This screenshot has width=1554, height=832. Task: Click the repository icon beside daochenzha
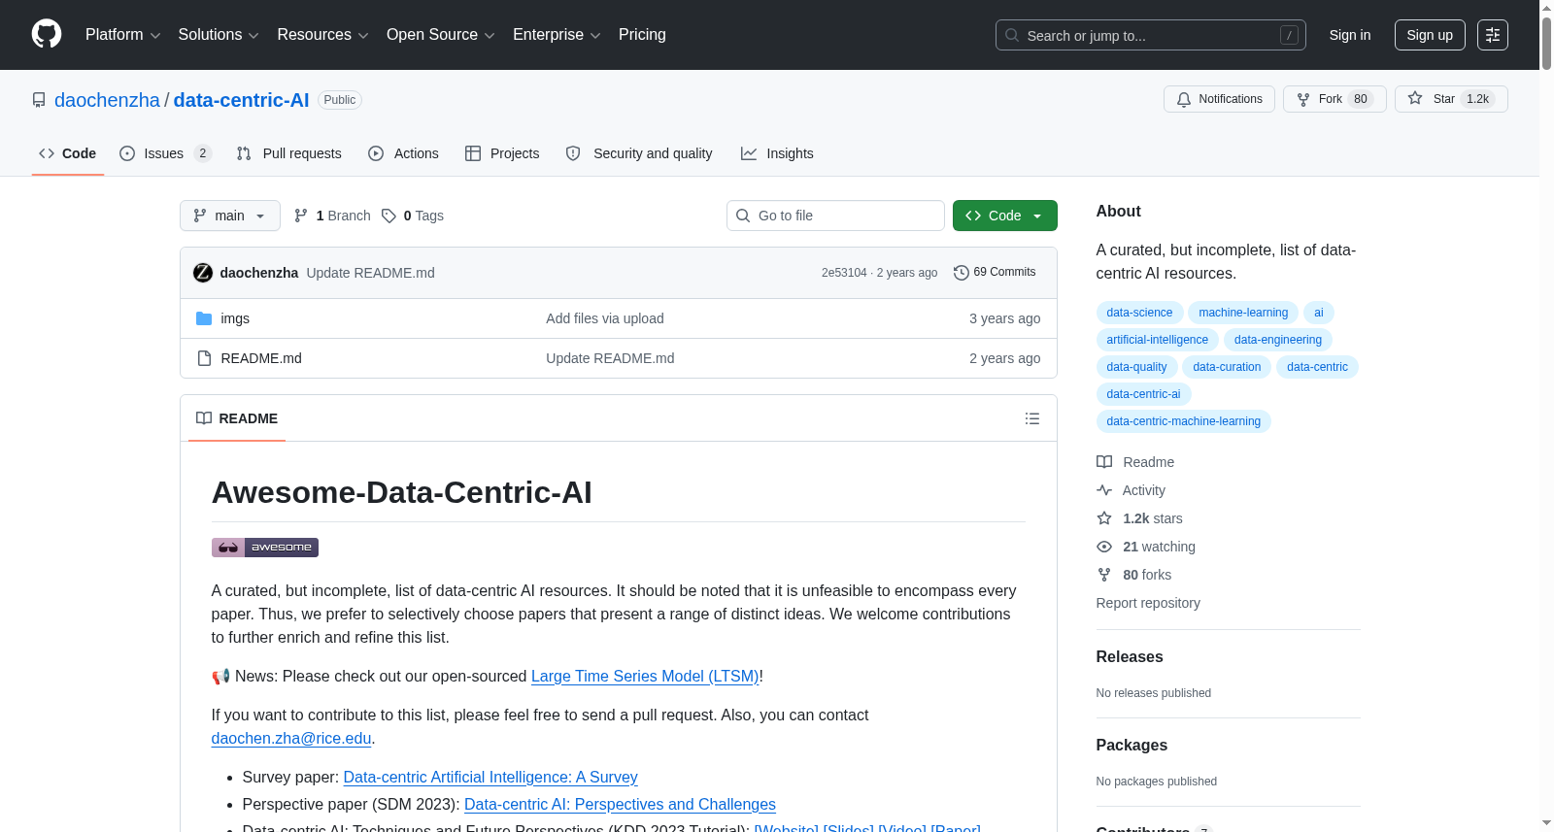coord(39,100)
